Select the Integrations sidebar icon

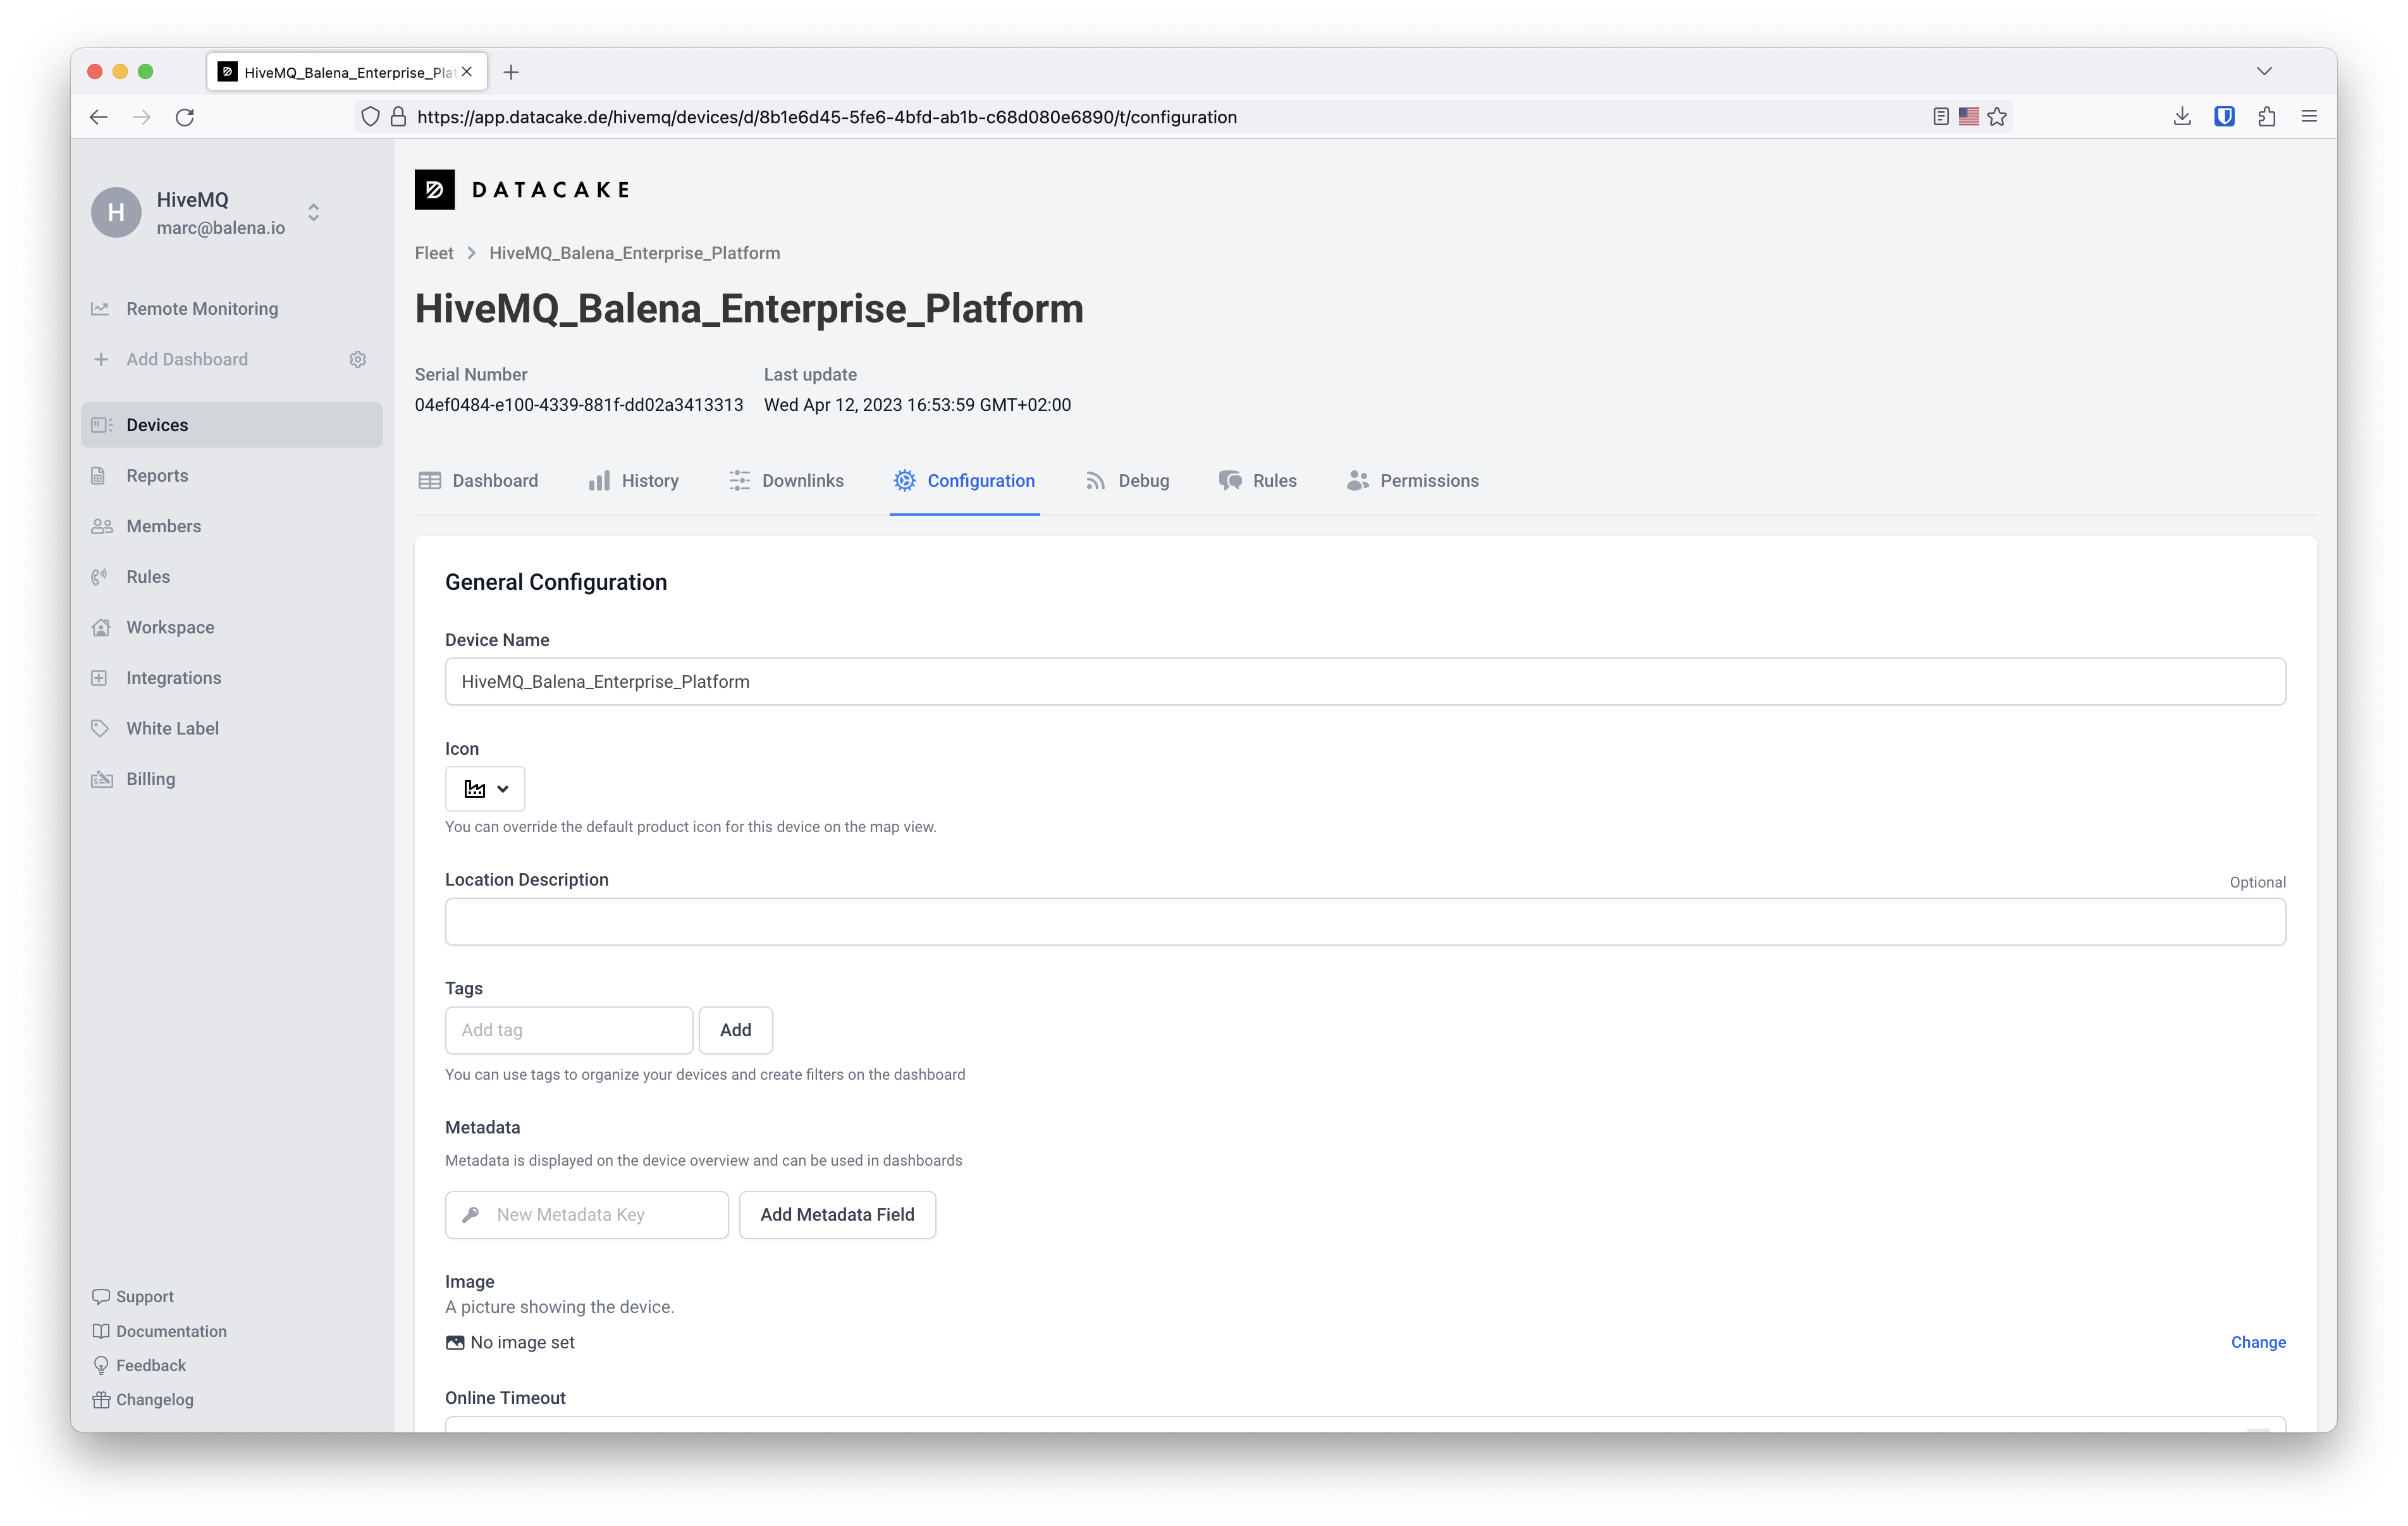(x=100, y=677)
